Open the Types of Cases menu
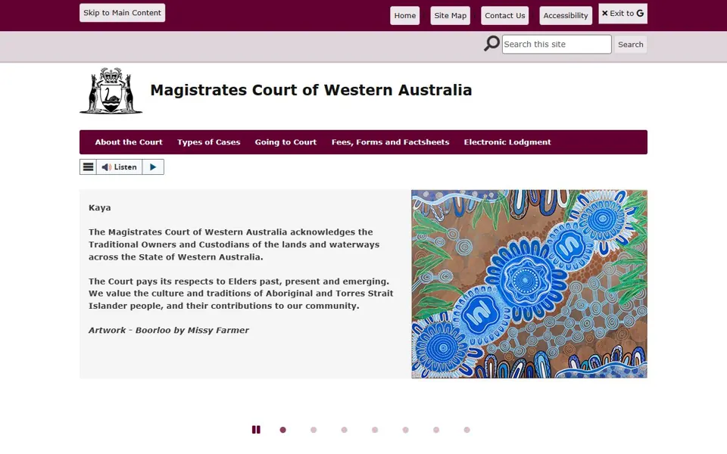 (209, 142)
